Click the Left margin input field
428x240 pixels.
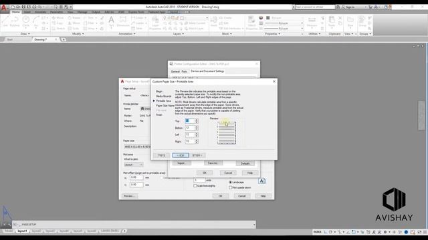click(x=190, y=135)
